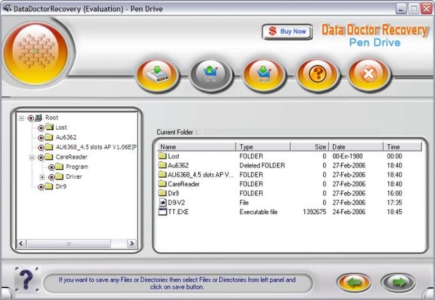
Task: Click the orange brick logo orb
Action: click(x=36, y=53)
